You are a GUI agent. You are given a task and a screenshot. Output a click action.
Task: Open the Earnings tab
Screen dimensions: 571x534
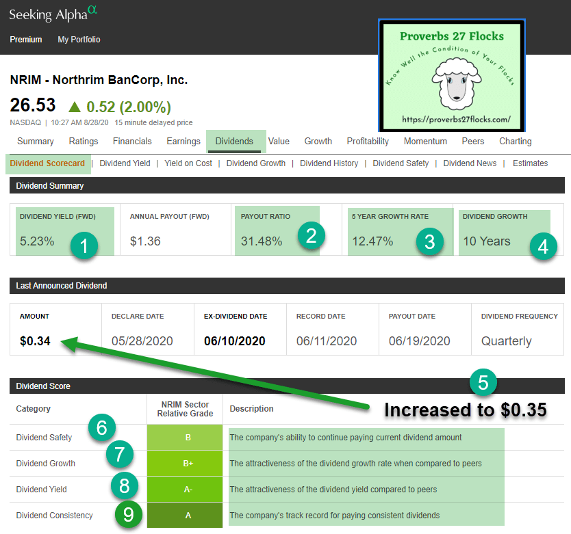click(183, 142)
